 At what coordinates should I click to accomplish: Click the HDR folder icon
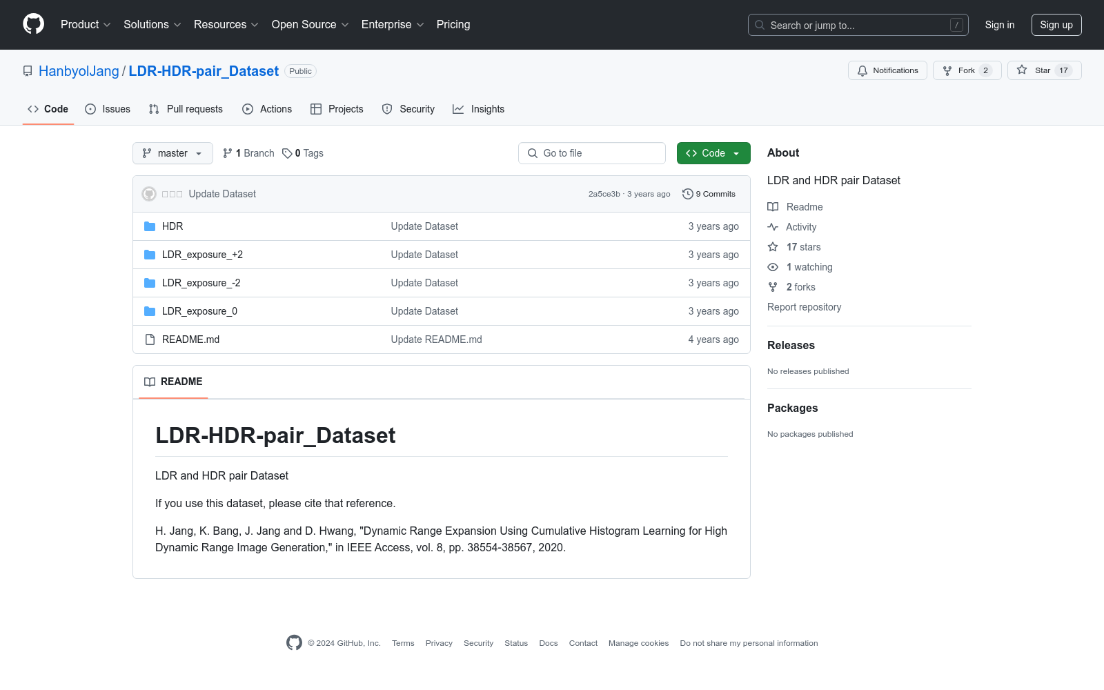click(150, 226)
